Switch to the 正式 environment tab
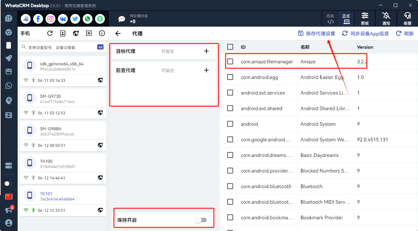 (346, 19)
